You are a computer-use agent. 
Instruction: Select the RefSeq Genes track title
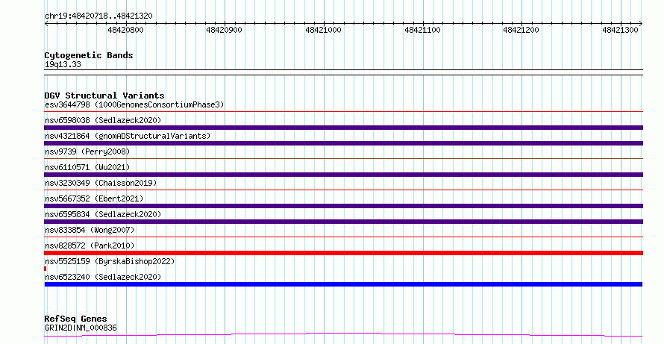click(75, 319)
